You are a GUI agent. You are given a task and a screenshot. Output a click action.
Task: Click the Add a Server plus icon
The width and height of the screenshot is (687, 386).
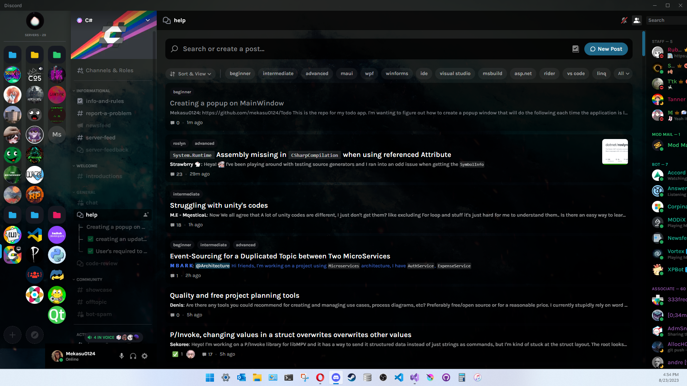point(12,335)
